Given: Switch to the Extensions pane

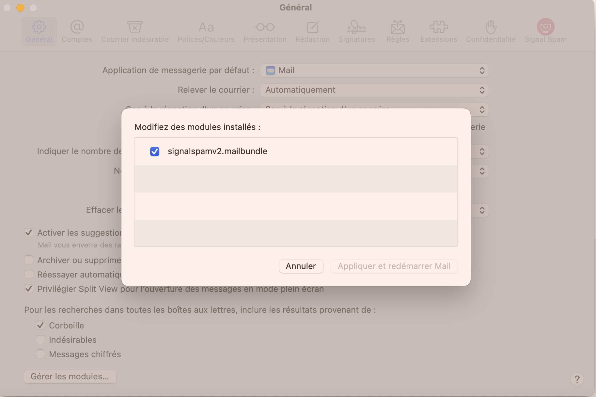Looking at the screenshot, I should (439, 32).
